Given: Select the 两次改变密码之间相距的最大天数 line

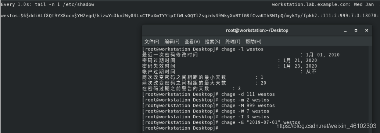Looking at the screenshot, I should tap(204, 83).
